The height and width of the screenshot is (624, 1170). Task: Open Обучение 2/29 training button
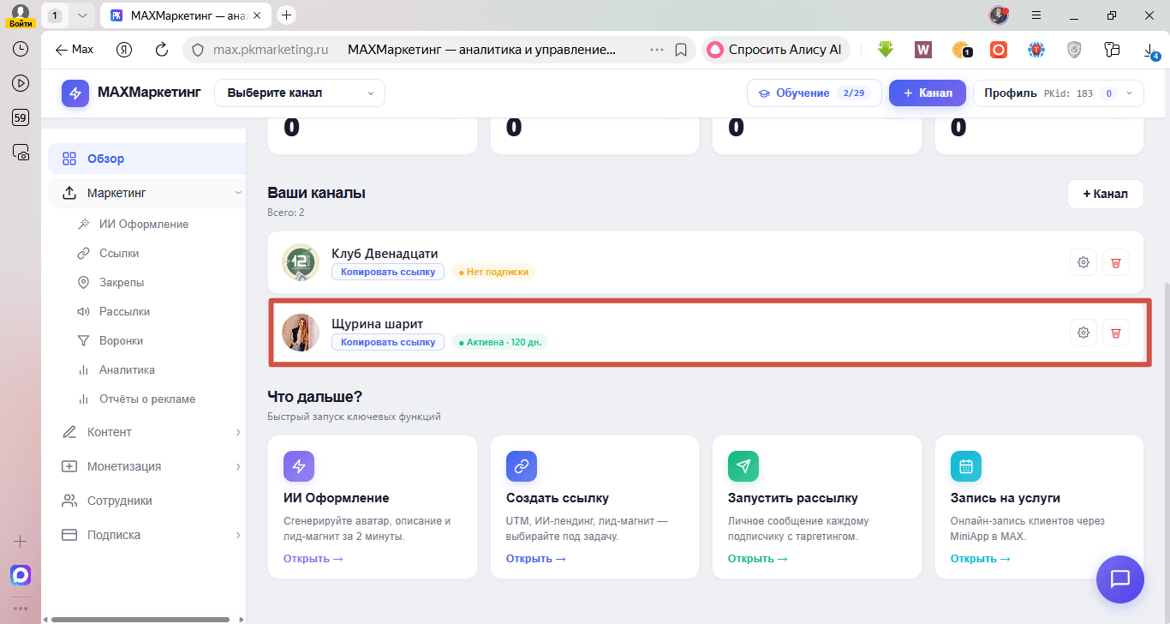coord(815,93)
